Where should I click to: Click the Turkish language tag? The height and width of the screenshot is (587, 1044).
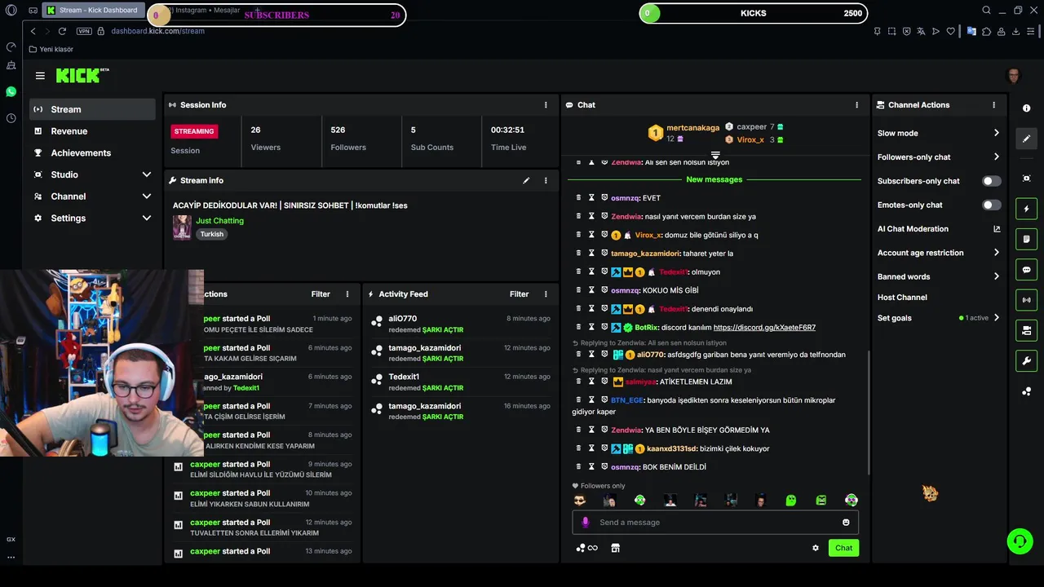click(212, 234)
